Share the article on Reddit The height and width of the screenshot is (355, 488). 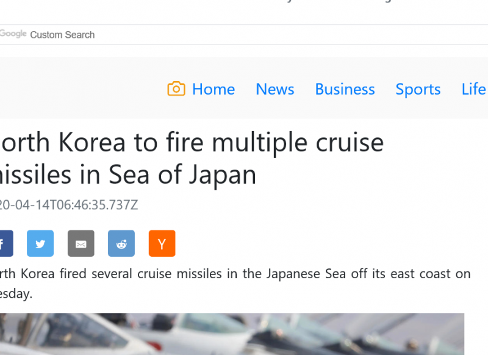121,243
